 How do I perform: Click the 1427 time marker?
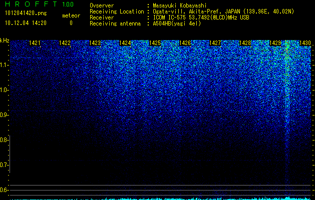click(x=215, y=43)
